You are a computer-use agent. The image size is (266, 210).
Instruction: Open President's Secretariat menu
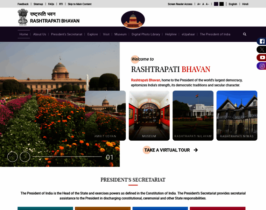66,34
